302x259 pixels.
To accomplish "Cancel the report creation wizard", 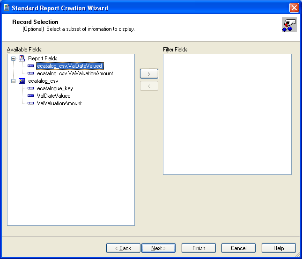I will coord(238,248).
